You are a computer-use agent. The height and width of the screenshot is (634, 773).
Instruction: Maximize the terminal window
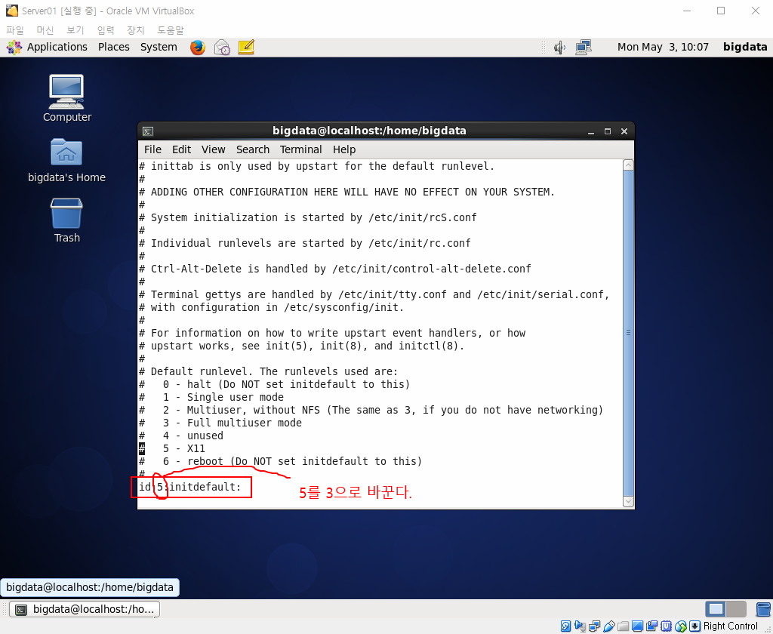[608, 131]
